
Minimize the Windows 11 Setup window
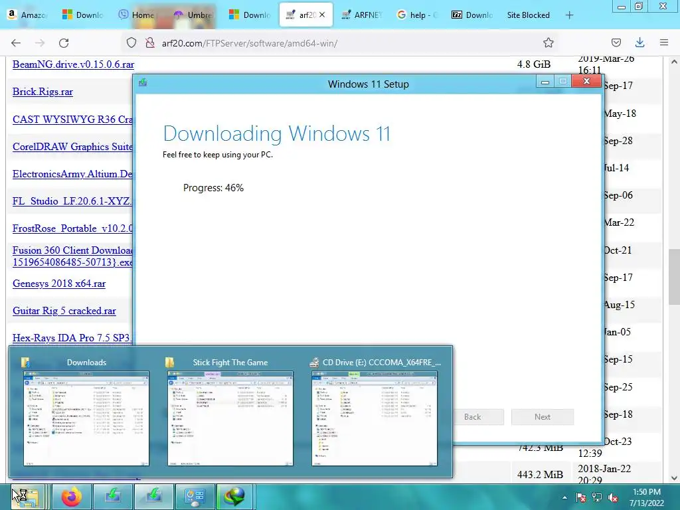tap(545, 82)
